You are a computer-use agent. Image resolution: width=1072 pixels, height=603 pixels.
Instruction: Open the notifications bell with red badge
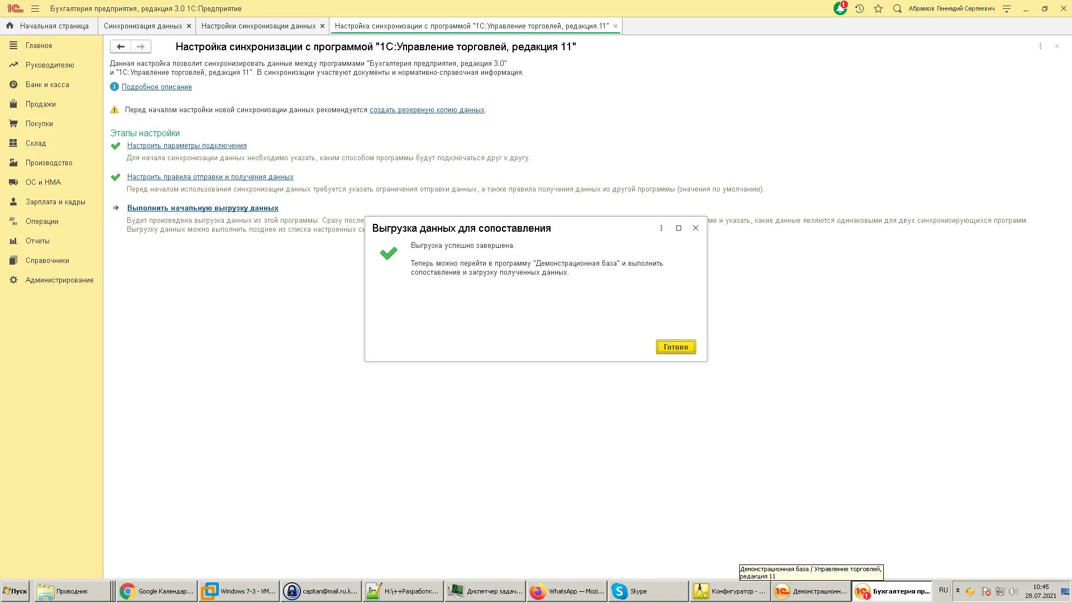840,8
